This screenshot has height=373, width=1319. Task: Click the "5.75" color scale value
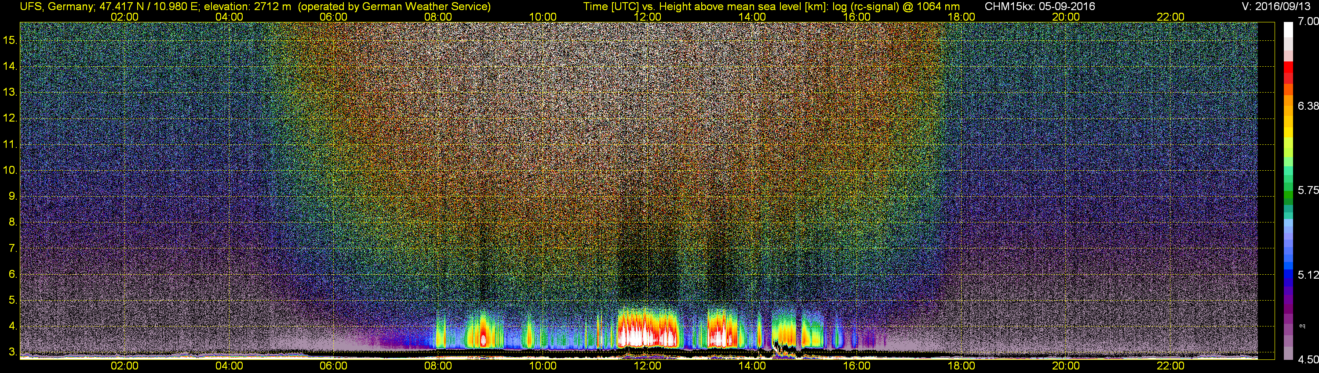(1308, 190)
